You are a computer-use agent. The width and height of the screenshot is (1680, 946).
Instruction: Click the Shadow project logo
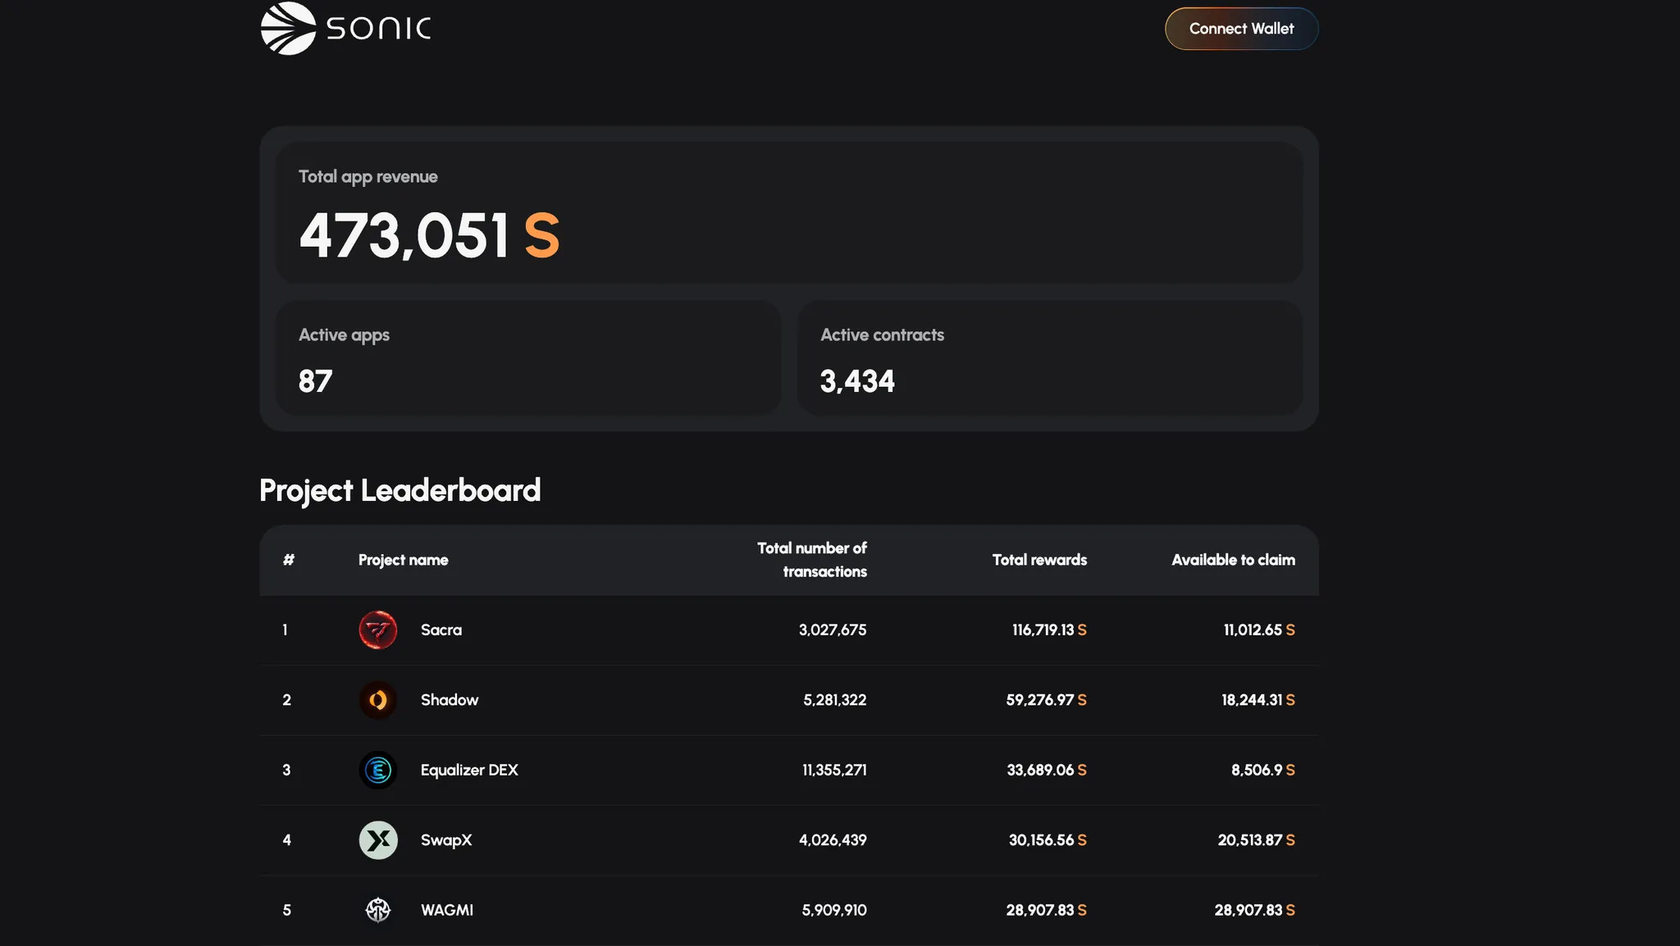click(x=378, y=700)
